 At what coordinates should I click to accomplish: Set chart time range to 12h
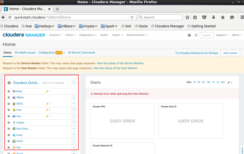click(208, 82)
